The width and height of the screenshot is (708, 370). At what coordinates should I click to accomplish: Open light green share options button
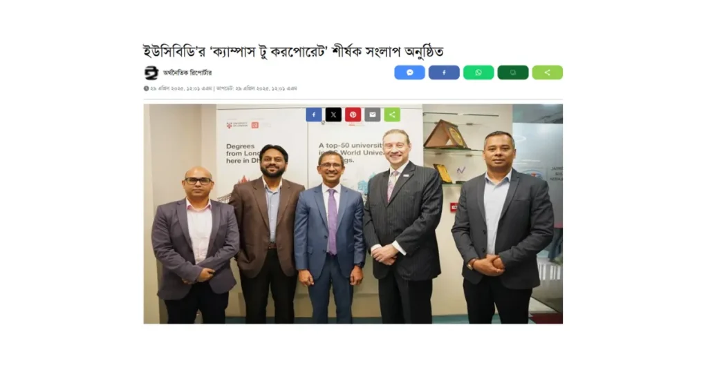(x=548, y=72)
